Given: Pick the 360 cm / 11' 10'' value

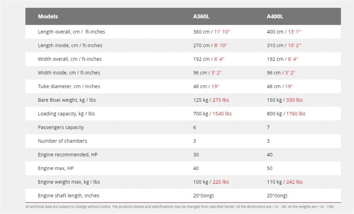Looking at the screenshot, I should tap(212, 32).
